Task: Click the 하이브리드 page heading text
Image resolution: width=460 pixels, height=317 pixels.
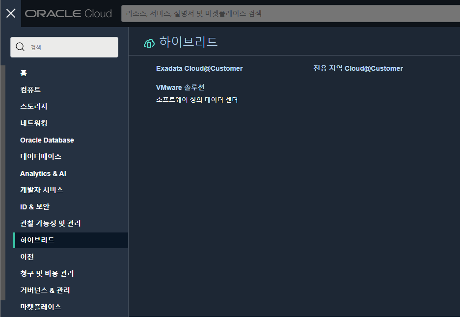Action: [x=189, y=42]
